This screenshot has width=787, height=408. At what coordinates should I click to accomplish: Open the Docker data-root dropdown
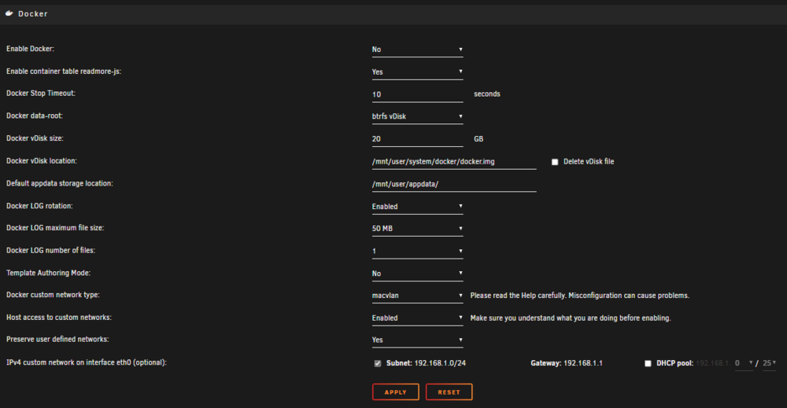pos(417,116)
